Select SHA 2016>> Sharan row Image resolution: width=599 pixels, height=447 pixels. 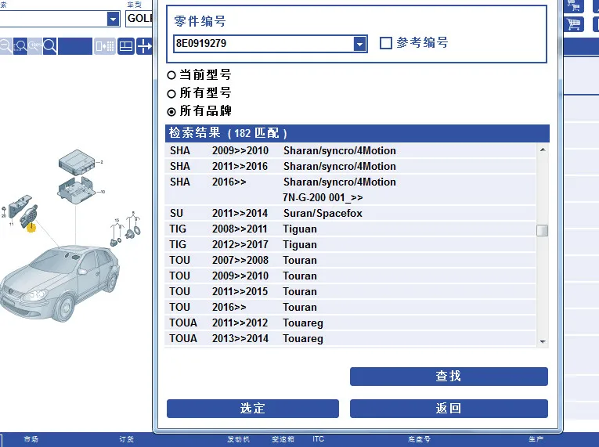click(350, 189)
